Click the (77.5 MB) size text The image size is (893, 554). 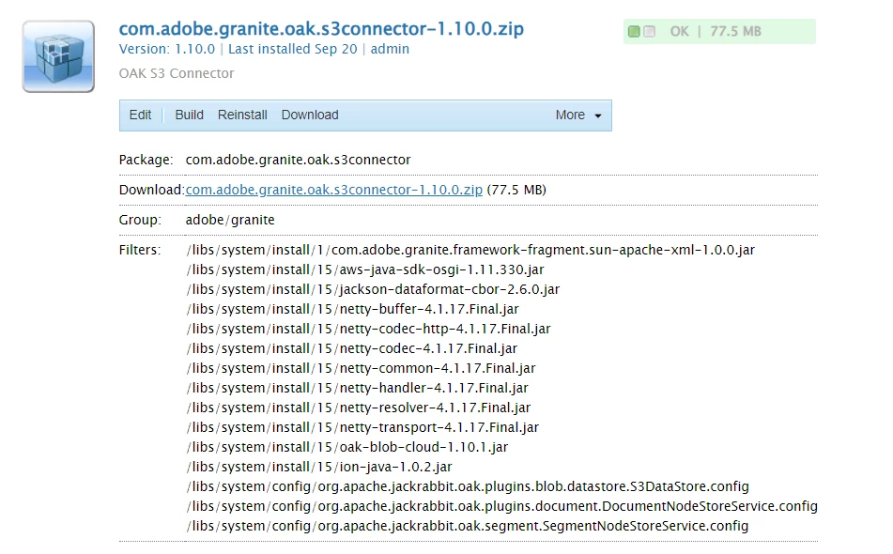click(x=516, y=190)
